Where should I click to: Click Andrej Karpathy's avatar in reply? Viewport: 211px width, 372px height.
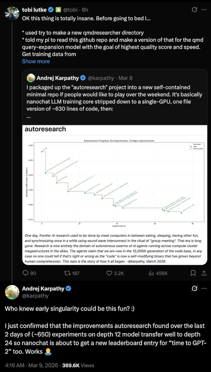click(12, 292)
